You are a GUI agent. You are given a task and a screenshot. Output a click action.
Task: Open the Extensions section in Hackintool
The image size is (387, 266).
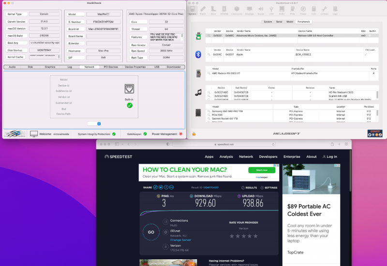point(237,10)
